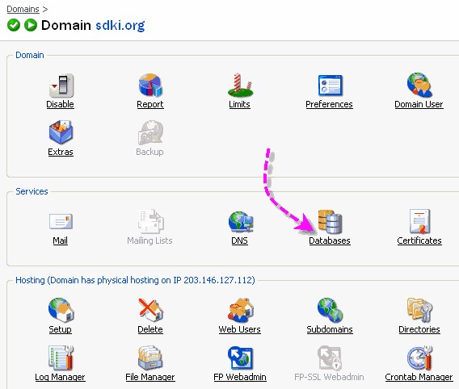The width and height of the screenshot is (459, 389).
Task: Click the Delete hosting icon
Action: click(150, 310)
